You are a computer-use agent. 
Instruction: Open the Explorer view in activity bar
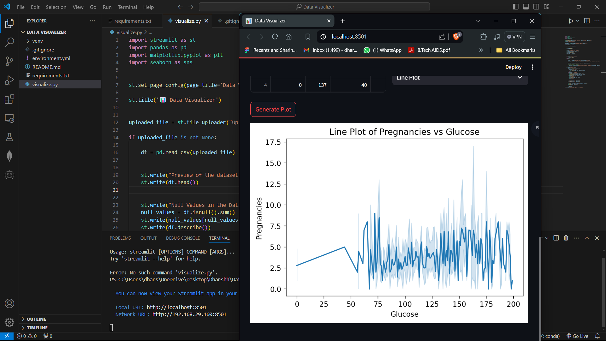9,23
